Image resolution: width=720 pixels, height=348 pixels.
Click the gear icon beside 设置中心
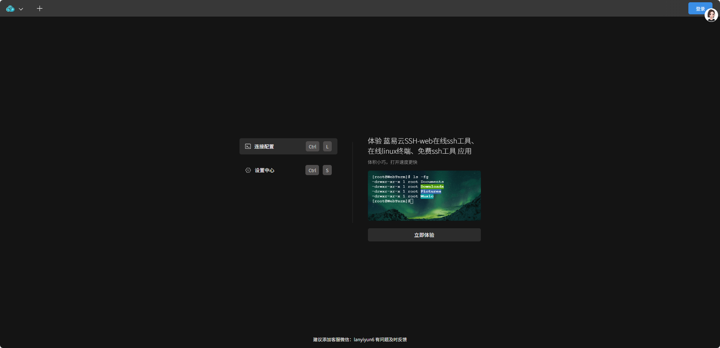coord(248,170)
